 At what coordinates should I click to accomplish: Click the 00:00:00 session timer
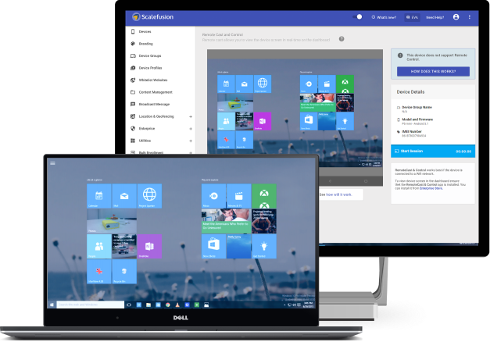pyautogui.click(x=463, y=151)
